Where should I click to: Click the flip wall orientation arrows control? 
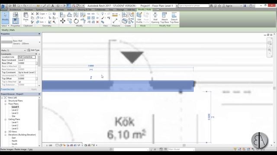click(91, 77)
